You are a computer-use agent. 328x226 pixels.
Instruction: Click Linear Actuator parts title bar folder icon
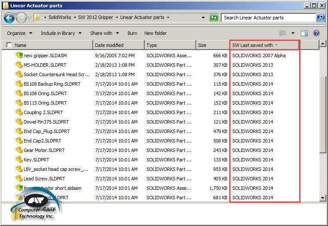[x=6, y=6]
